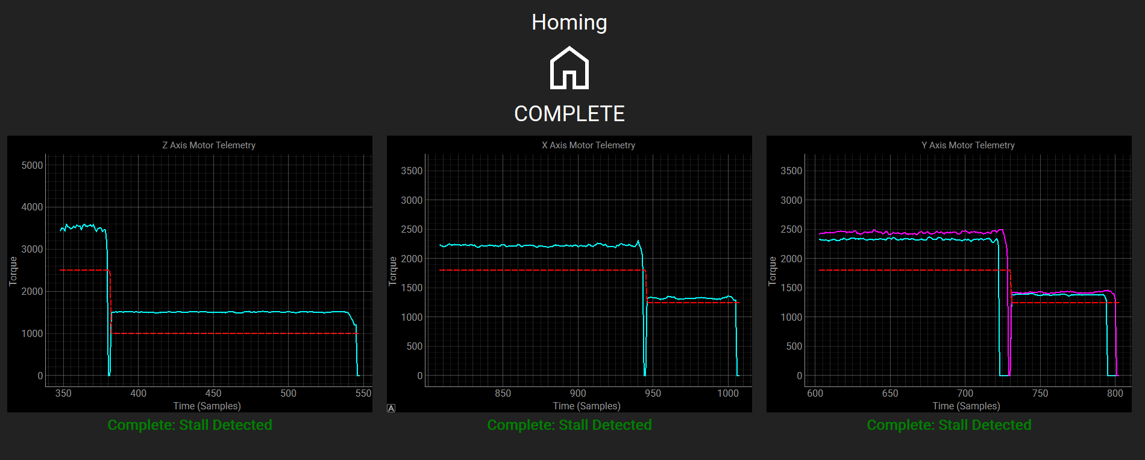
Task: Click the auto-range 'A' button on X Axis plot
Action: click(x=391, y=408)
